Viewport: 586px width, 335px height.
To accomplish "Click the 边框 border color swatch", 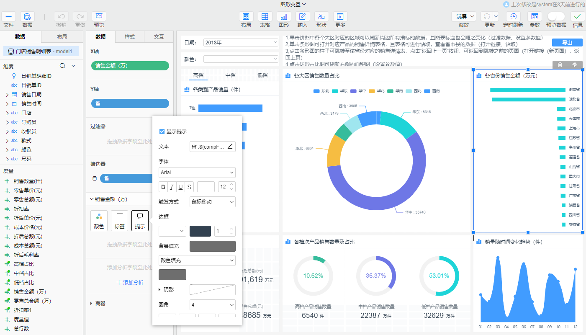I will (x=200, y=231).
